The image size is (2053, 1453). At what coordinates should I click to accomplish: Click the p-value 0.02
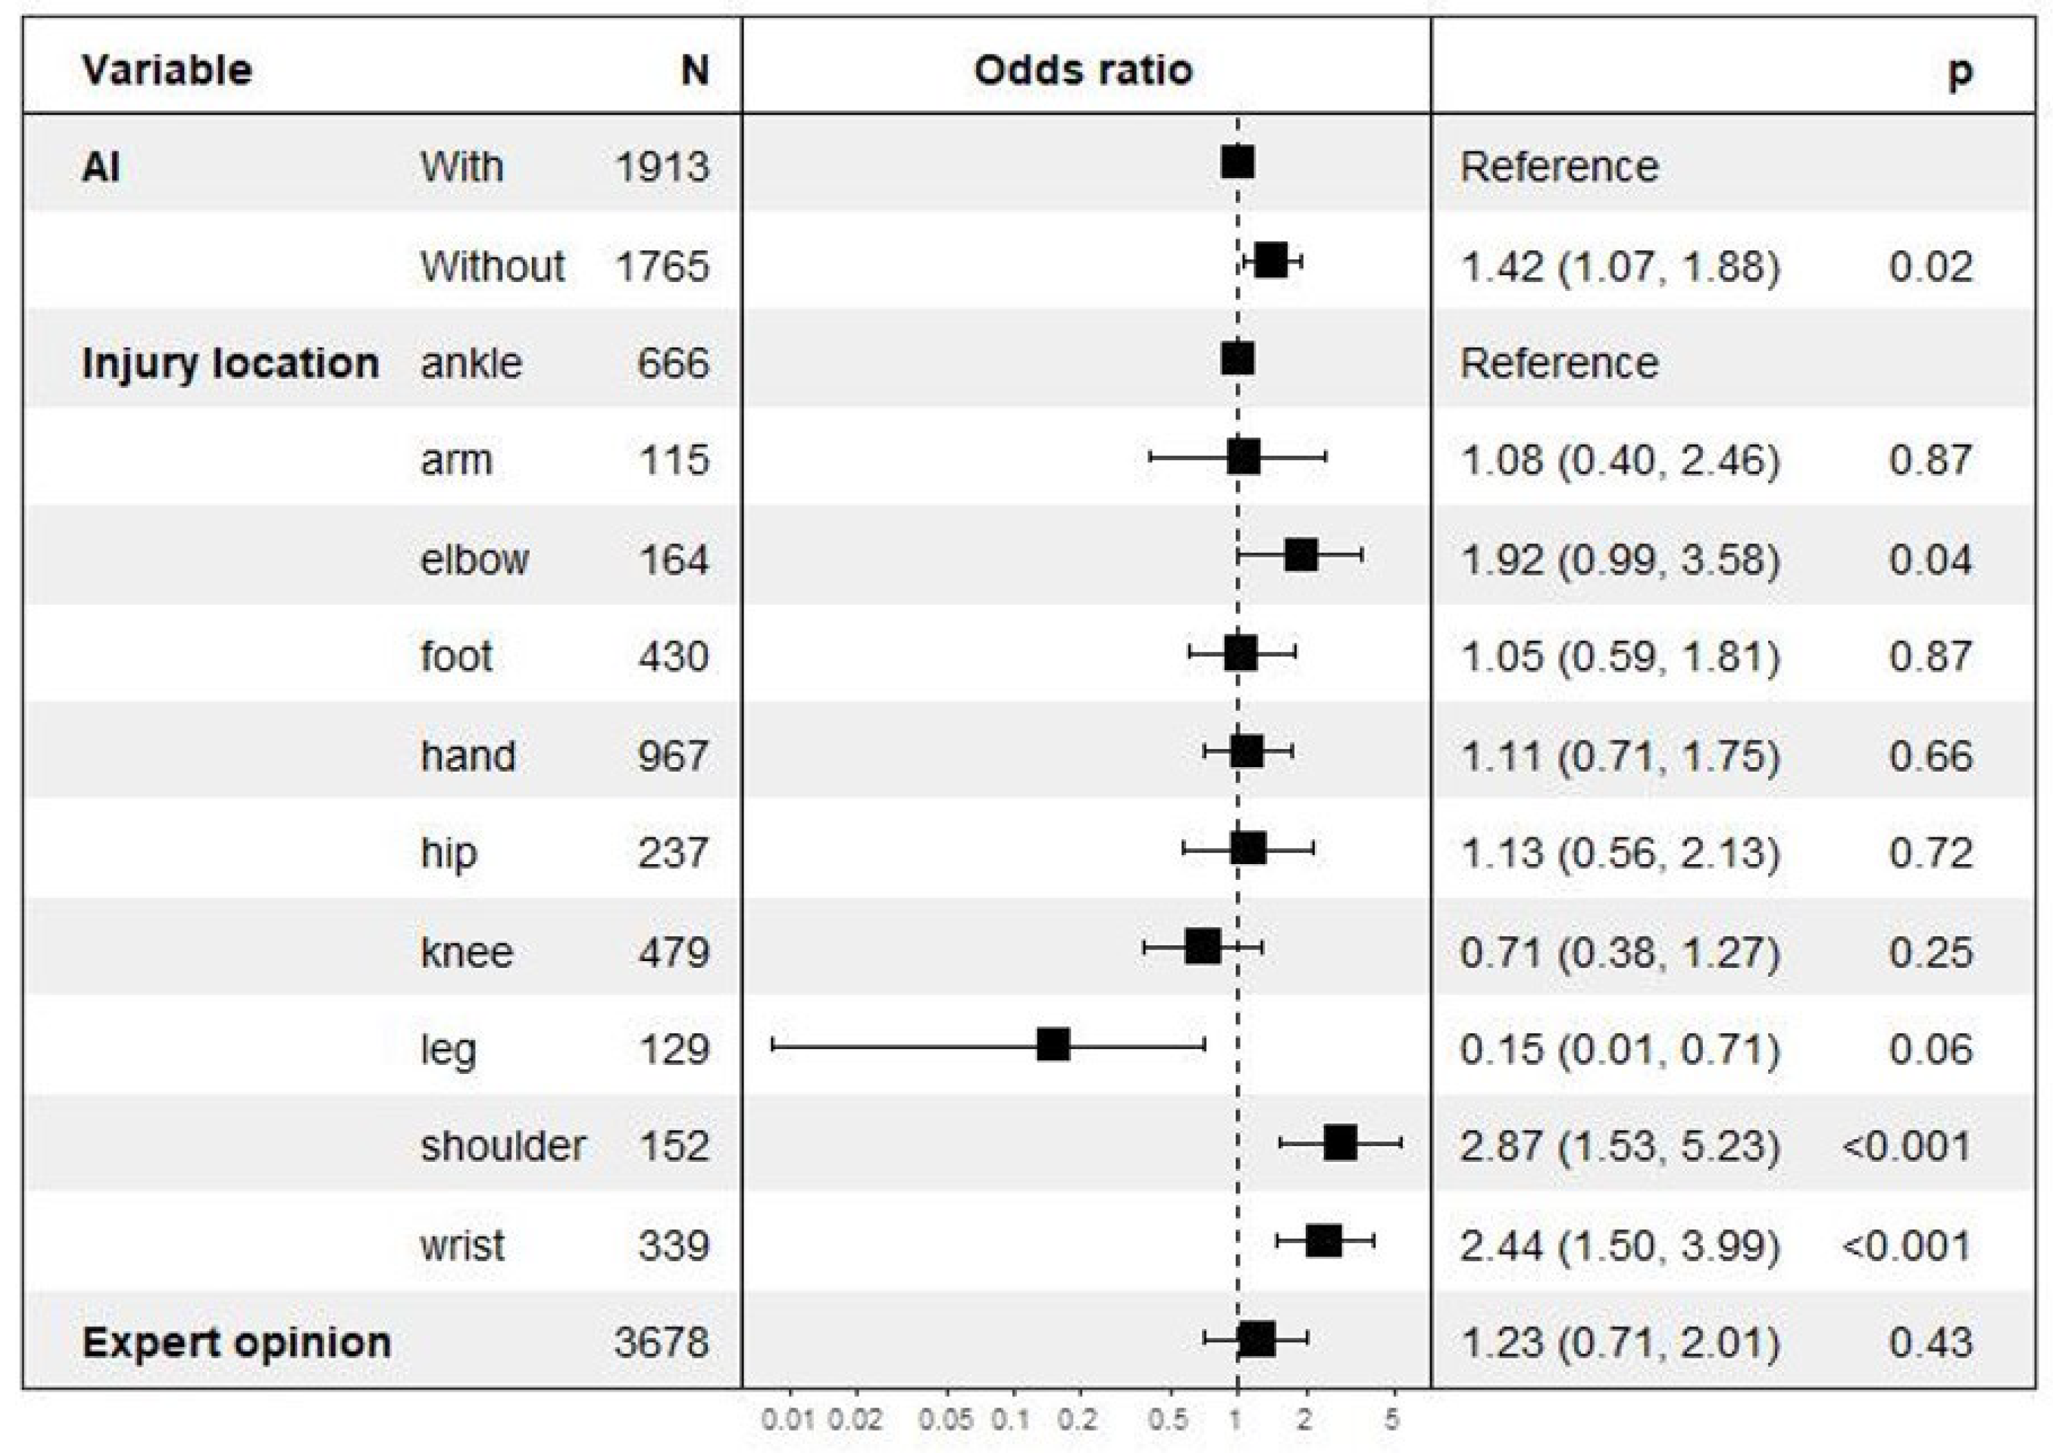tap(1931, 267)
